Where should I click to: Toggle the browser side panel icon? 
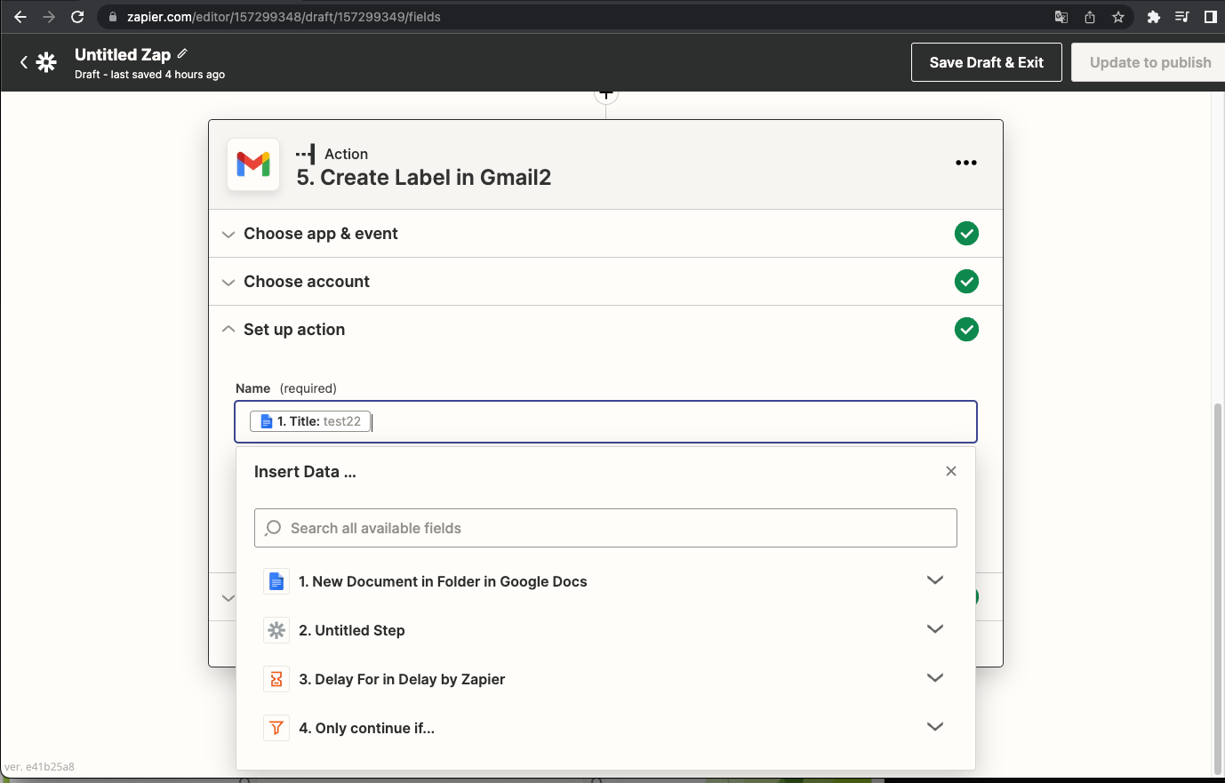1211,17
